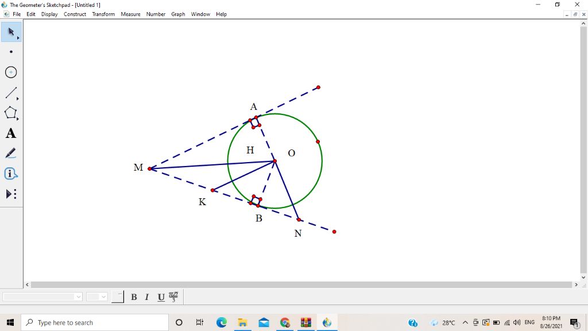Click the ENG language indicator
Screen dimensions: 588x331
(x=529, y=322)
